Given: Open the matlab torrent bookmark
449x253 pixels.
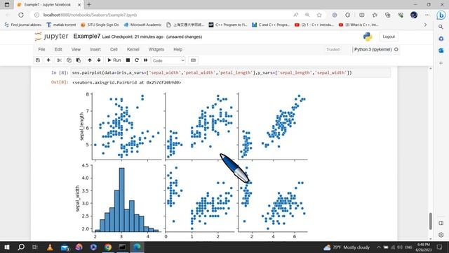Looking at the screenshot, I should tap(61, 25).
